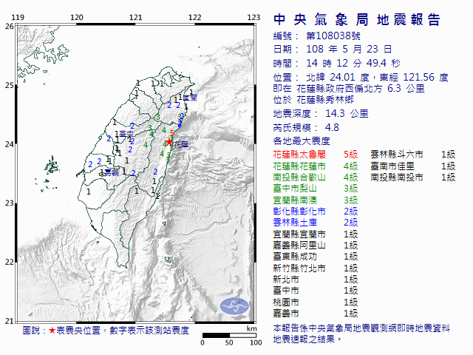
Task: Click the 中央氣象局地震報告 title
Action: pos(356,20)
